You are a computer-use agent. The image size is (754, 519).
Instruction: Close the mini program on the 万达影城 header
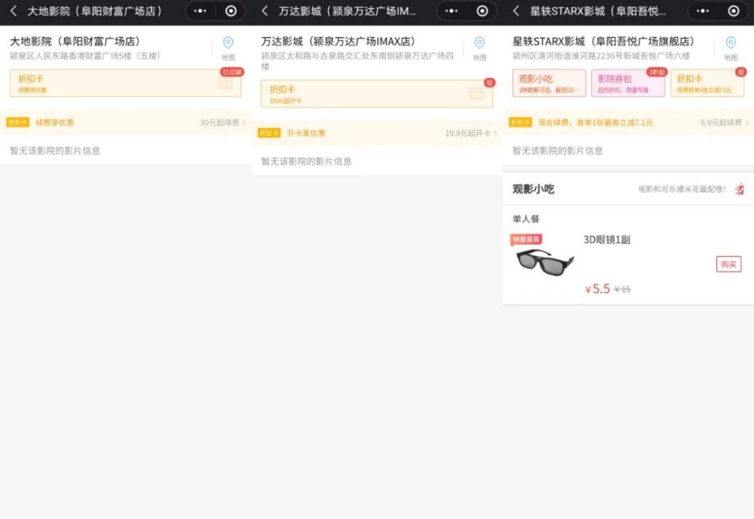point(483,11)
